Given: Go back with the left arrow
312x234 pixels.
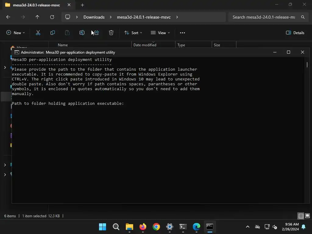Looking at the screenshot, I should tap(8, 17).
